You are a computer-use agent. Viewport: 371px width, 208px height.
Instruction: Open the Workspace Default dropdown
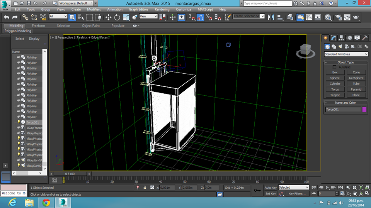point(75,3)
